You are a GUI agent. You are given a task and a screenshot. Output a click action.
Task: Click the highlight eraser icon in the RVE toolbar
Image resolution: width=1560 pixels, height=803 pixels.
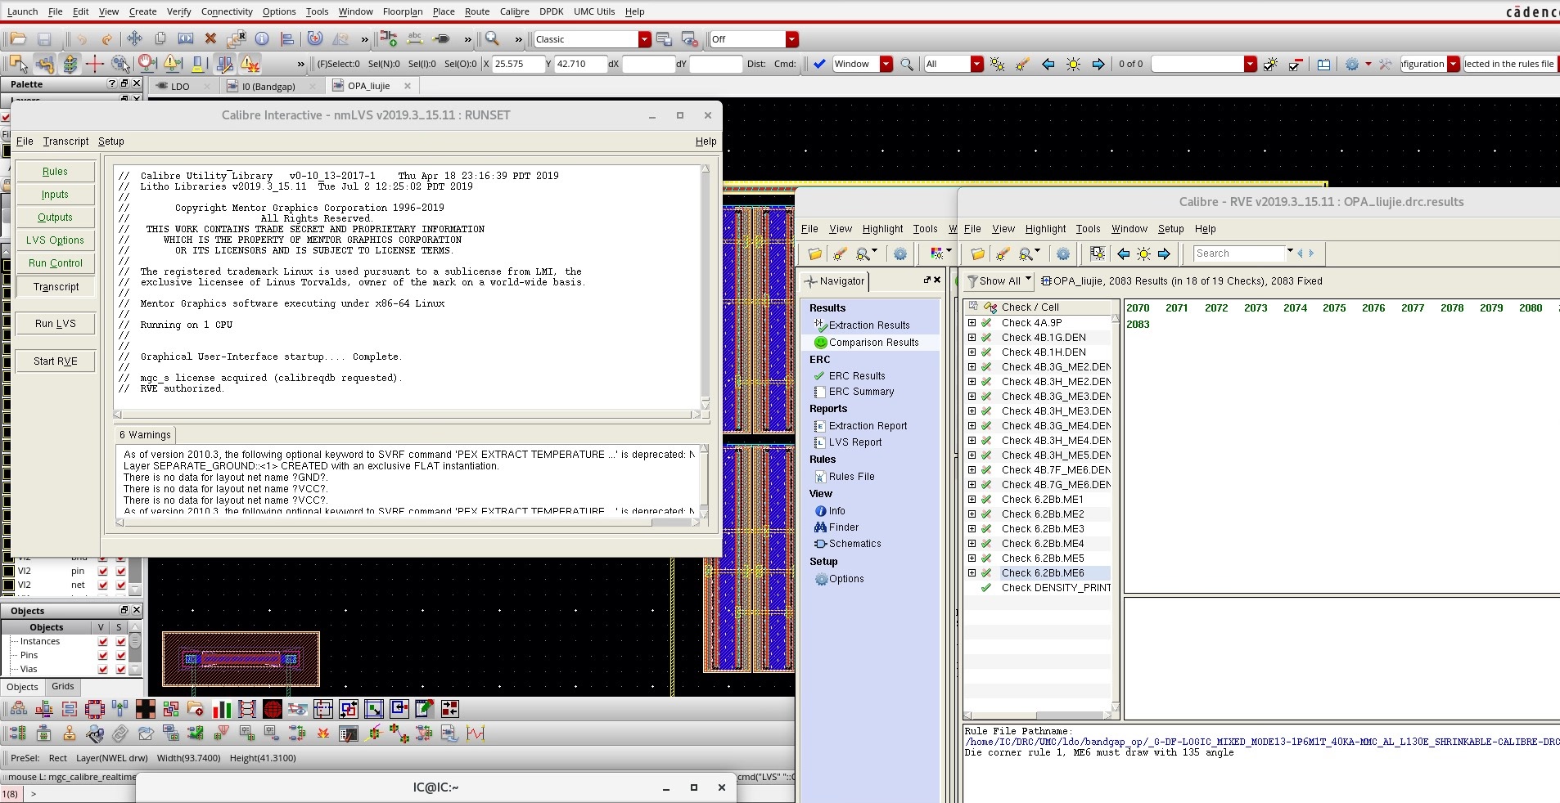tap(1002, 254)
